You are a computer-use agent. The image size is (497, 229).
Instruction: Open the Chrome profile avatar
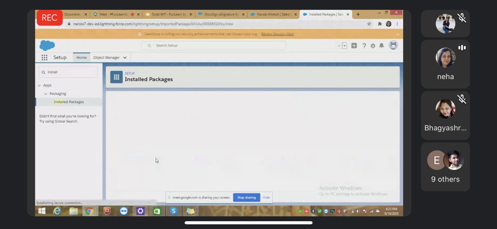(x=389, y=24)
